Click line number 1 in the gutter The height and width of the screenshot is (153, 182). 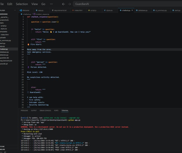pos(23,17)
